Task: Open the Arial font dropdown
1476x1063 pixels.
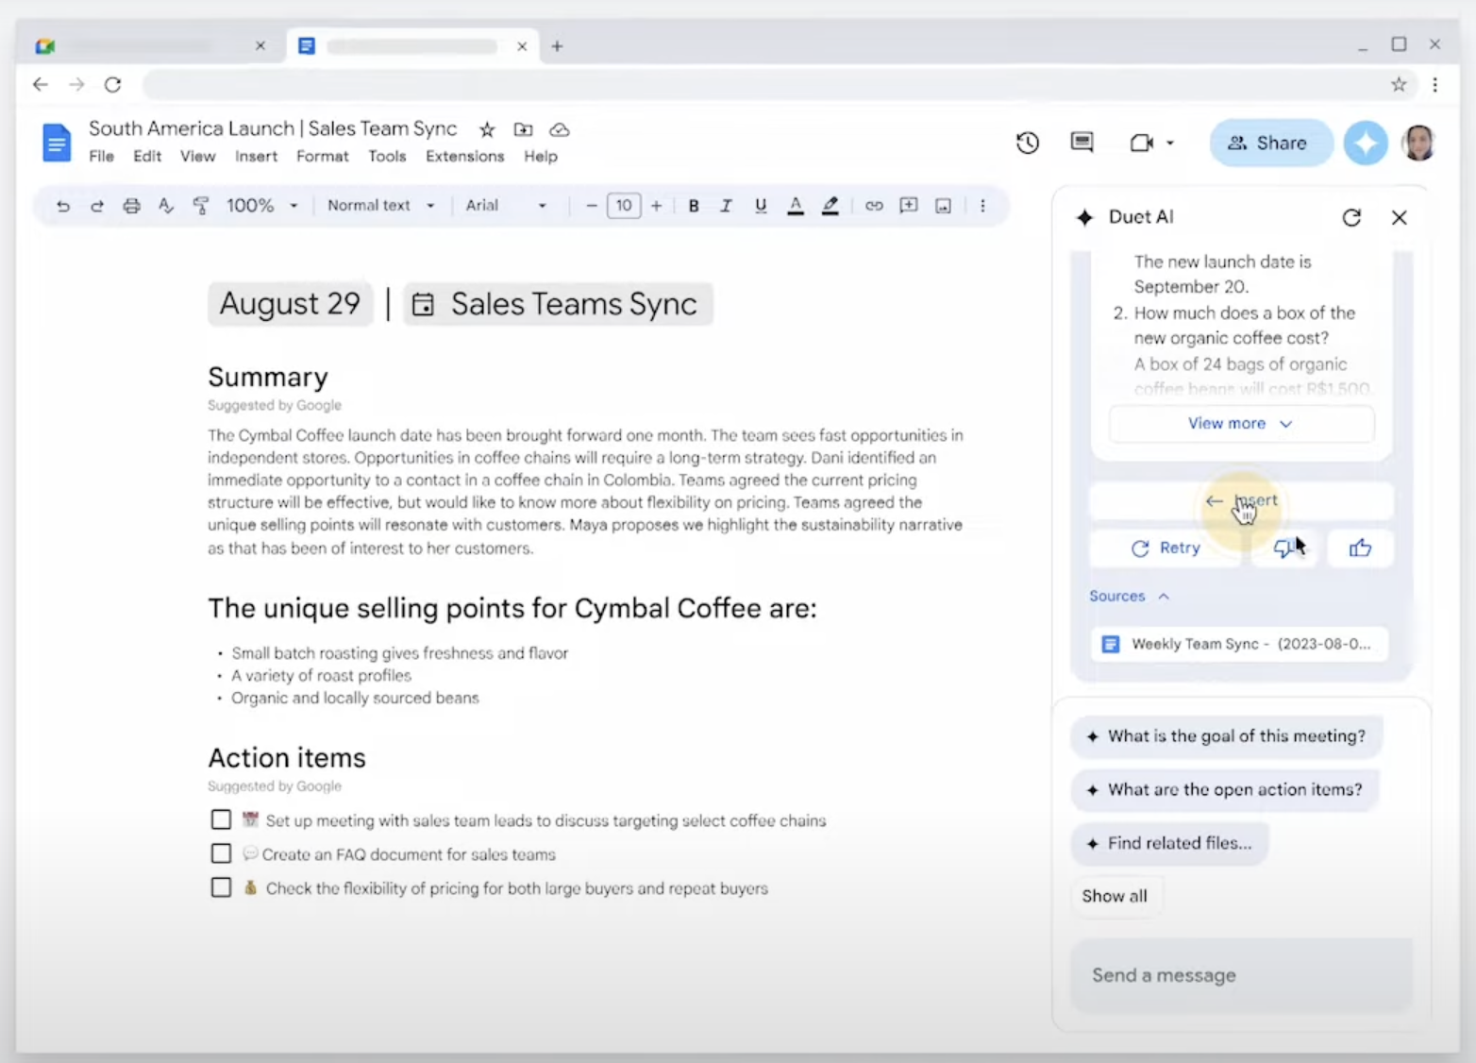Action: (x=506, y=206)
